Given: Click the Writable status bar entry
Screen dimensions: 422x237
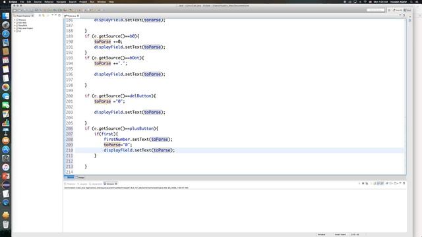Looking at the screenshot, I should 322,234.
